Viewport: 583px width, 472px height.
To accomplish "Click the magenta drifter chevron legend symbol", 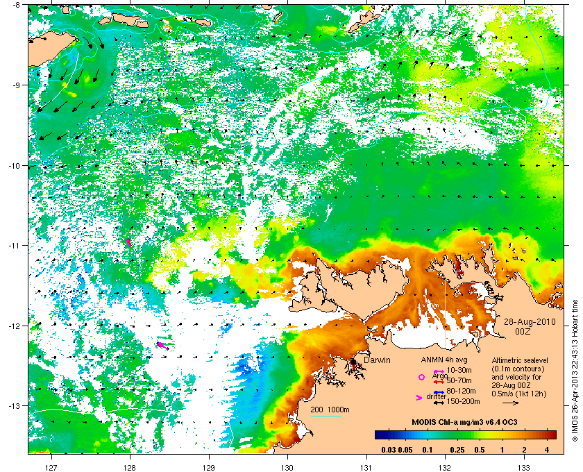I will pos(419,398).
